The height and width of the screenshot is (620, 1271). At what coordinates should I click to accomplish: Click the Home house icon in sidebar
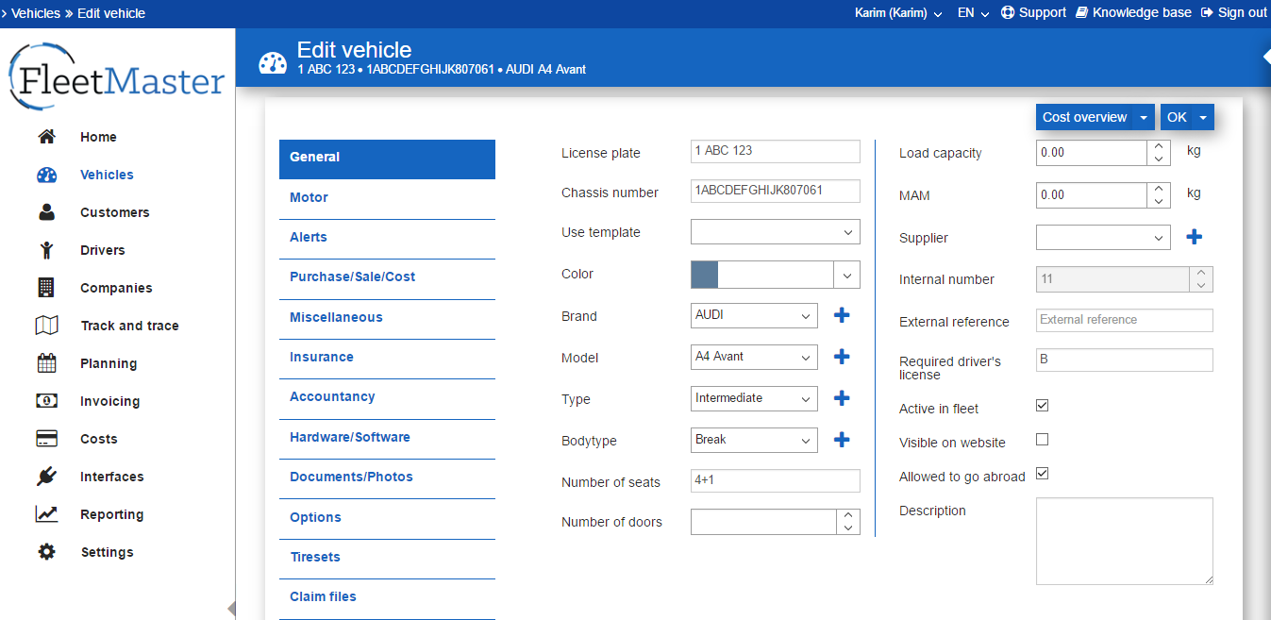pos(46,137)
